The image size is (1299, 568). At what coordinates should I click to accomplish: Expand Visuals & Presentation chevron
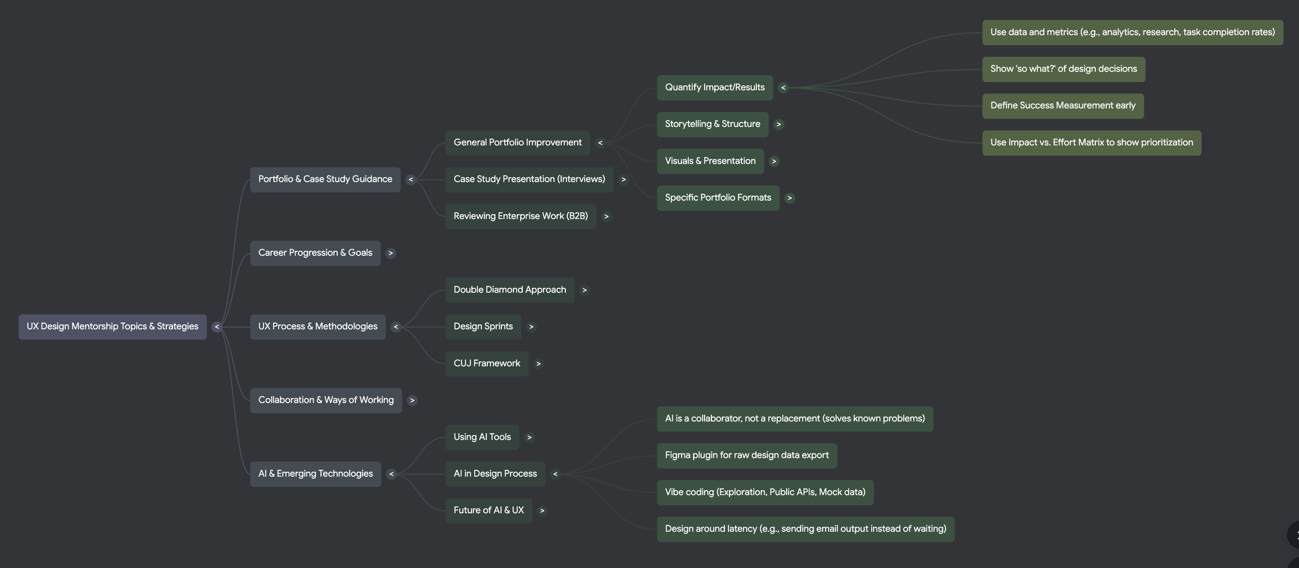[x=774, y=161]
